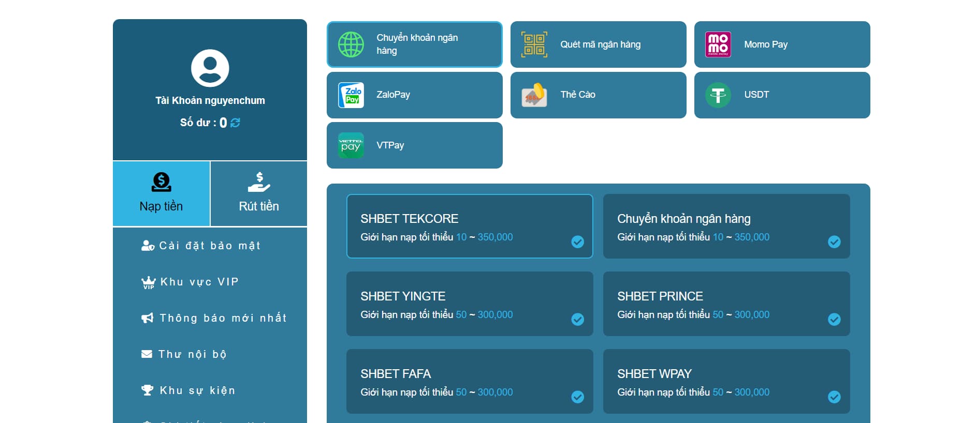Click the USDT Tether icon

(718, 95)
